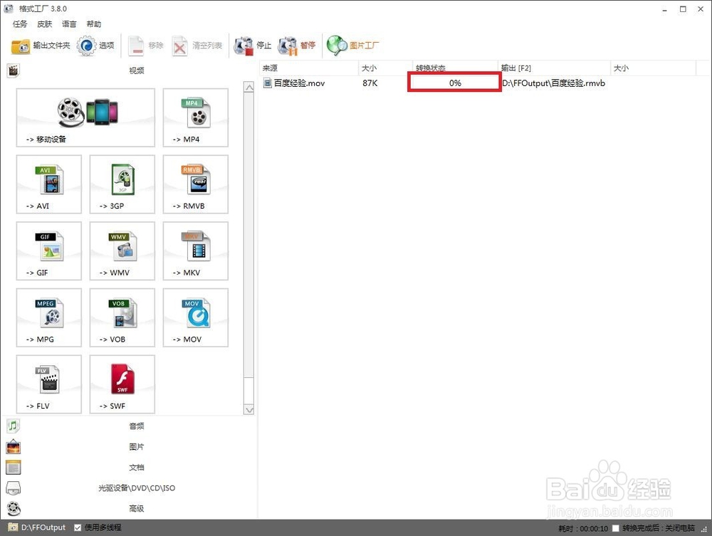Select the 移动设备 mobile device conversion

click(x=85, y=117)
